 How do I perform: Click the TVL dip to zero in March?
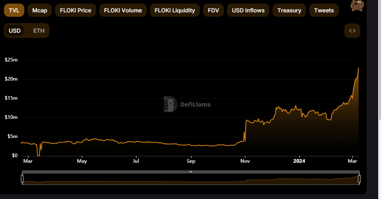tap(38, 155)
